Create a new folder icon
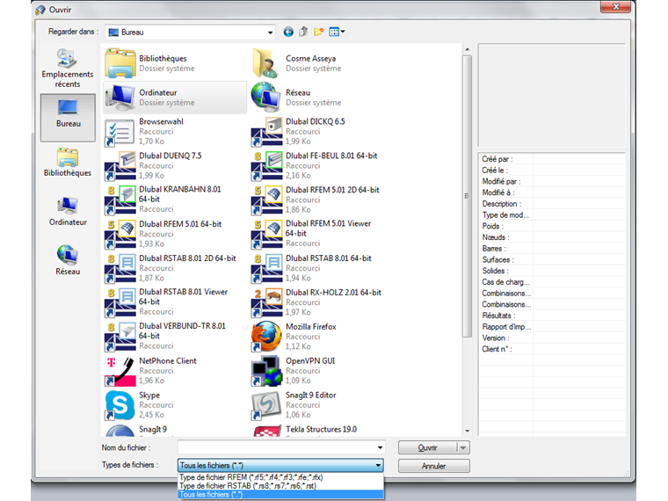 [319, 32]
